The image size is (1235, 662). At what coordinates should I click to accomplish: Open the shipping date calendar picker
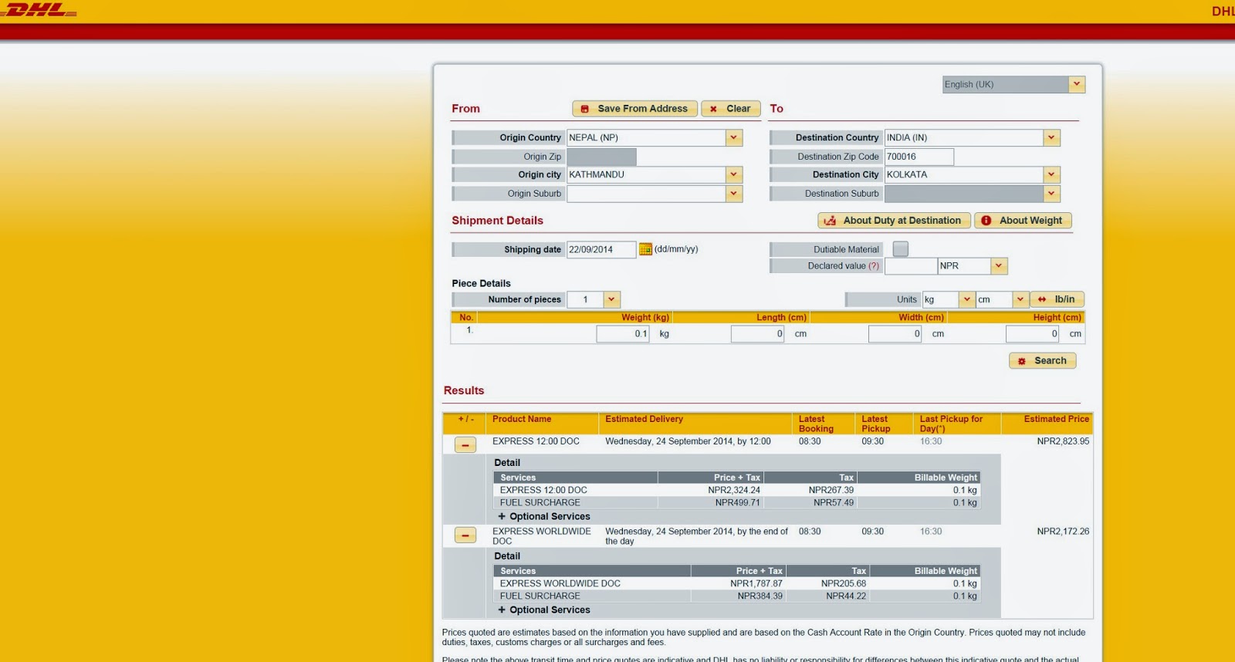(x=645, y=249)
